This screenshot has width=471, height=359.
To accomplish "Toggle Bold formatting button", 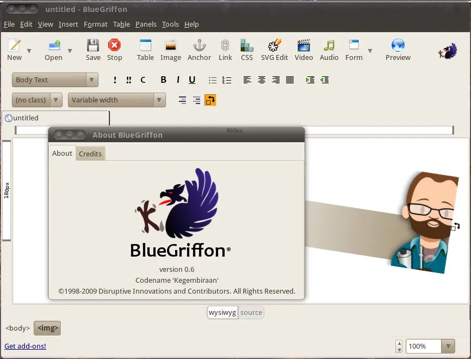I will (x=163, y=80).
